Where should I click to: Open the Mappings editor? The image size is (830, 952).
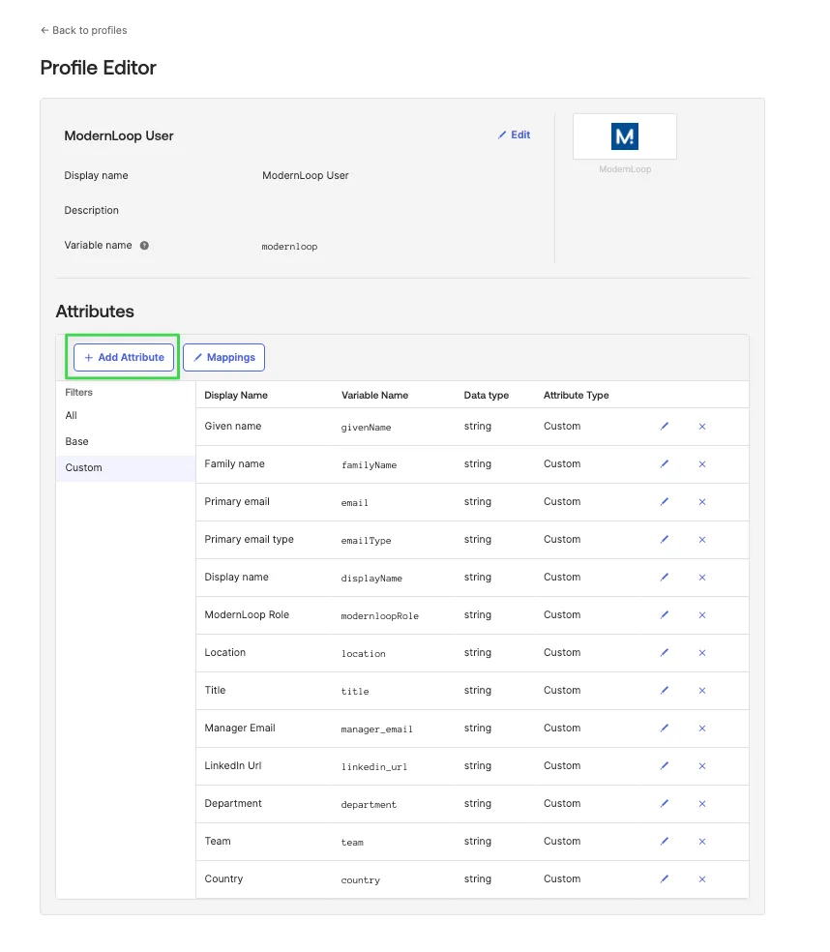click(224, 357)
